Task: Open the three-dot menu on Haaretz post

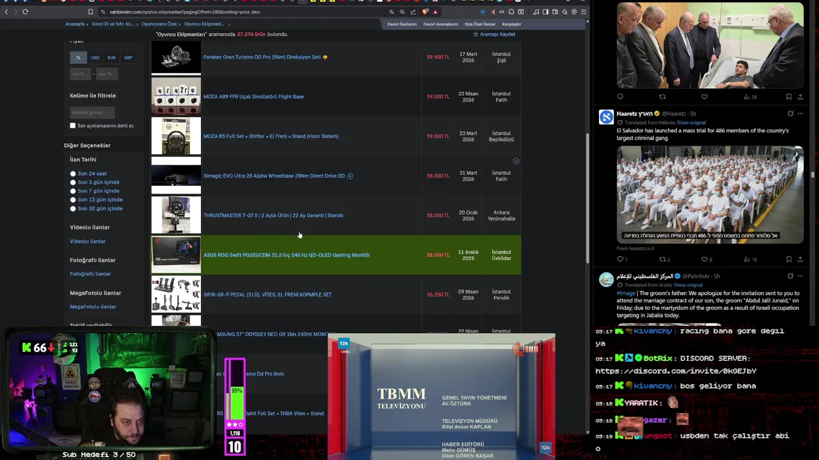Action: [800, 114]
